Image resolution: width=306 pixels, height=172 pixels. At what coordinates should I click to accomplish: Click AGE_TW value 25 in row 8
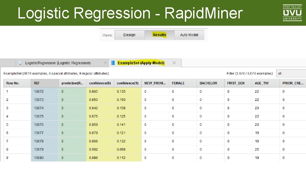click(266, 149)
